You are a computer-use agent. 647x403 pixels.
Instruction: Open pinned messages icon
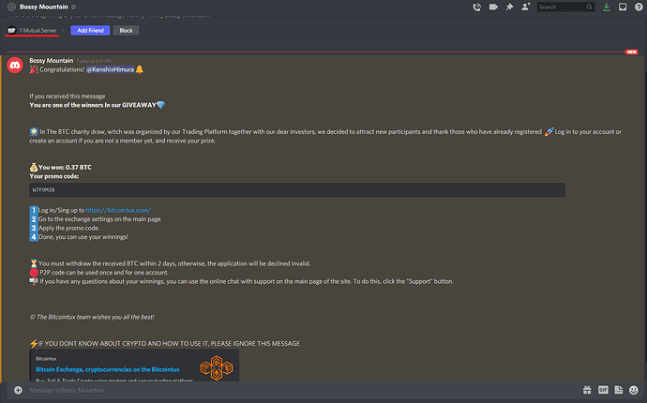[x=509, y=7]
